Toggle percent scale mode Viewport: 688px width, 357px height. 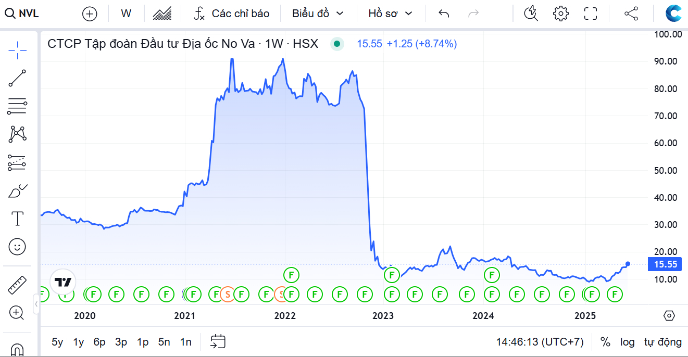pyautogui.click(x=605, y=342)
